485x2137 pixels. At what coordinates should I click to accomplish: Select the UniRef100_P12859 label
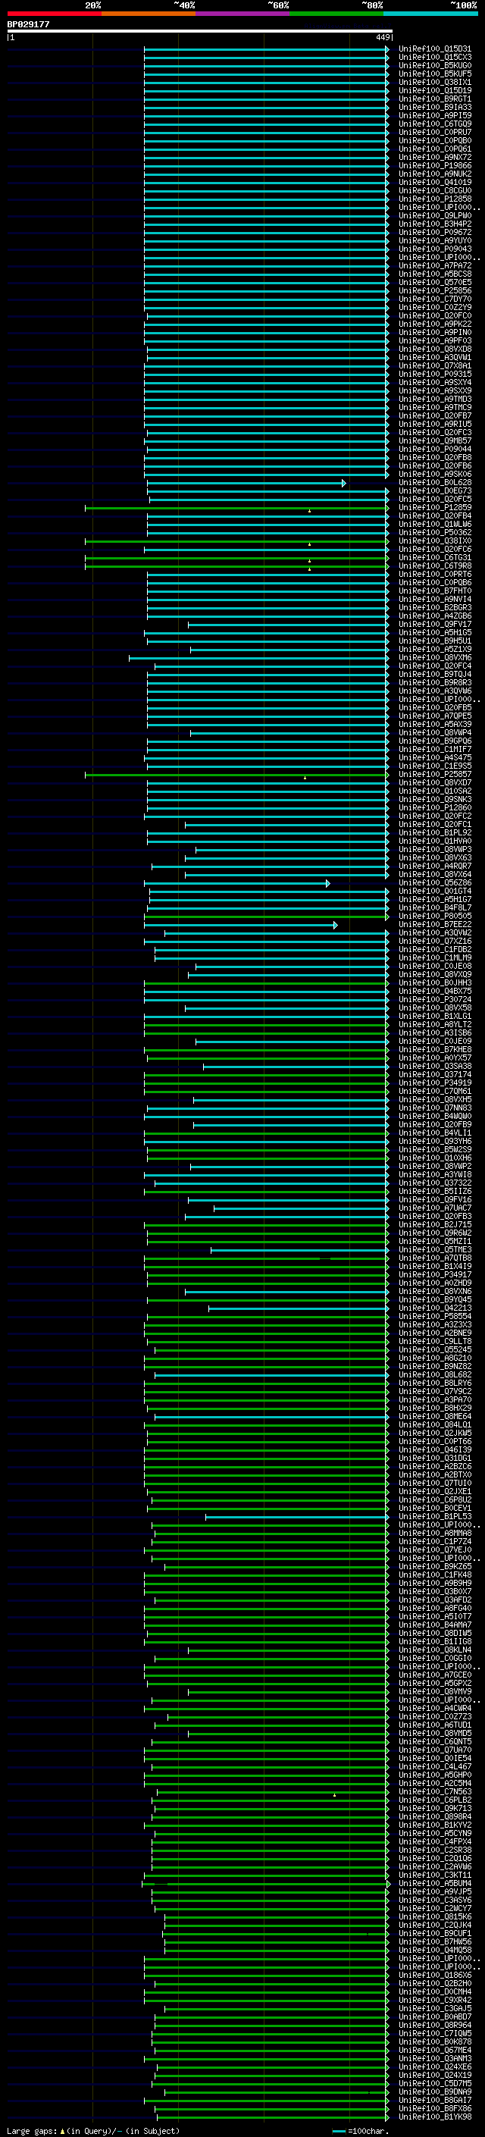(x=435, y=507)
